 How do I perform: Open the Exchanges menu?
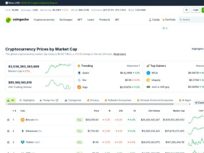point(66,20)
